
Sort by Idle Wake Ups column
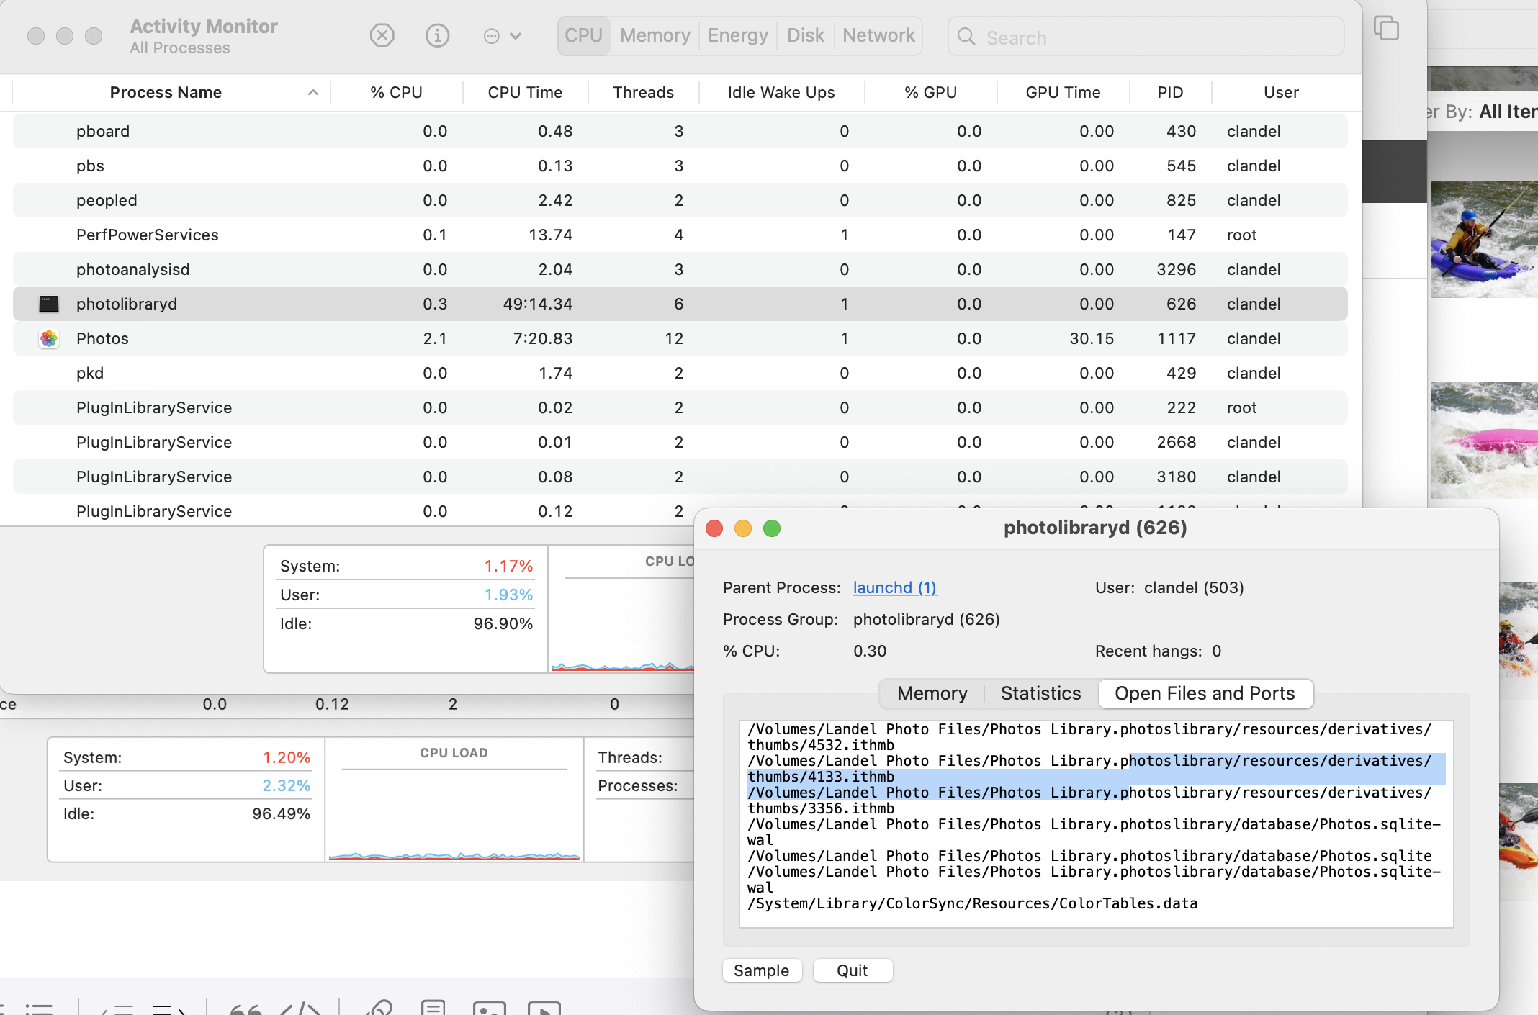point(781,92)
